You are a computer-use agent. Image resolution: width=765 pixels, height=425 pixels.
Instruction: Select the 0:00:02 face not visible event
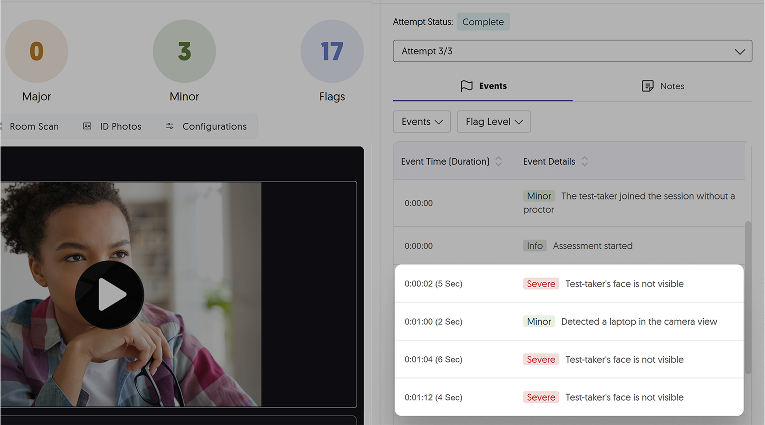click(569, 284)
